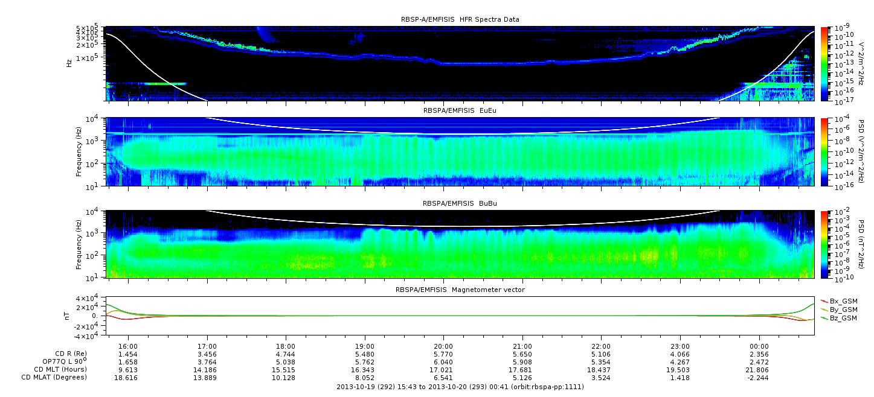This screenshot has height=397, width=874.
Task: Click the BuBu PSD color bar
Action: tap(824, 244)
